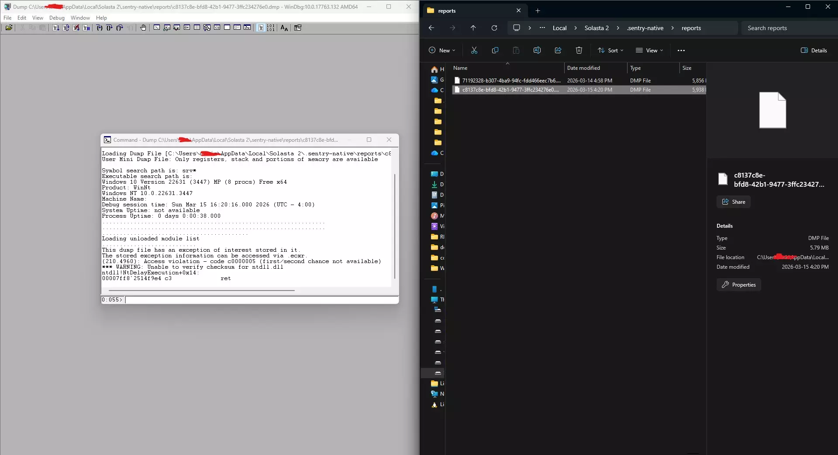Click the Properties button in details pane
Viewport: 838px width, 455px height.
pos(739,285)
